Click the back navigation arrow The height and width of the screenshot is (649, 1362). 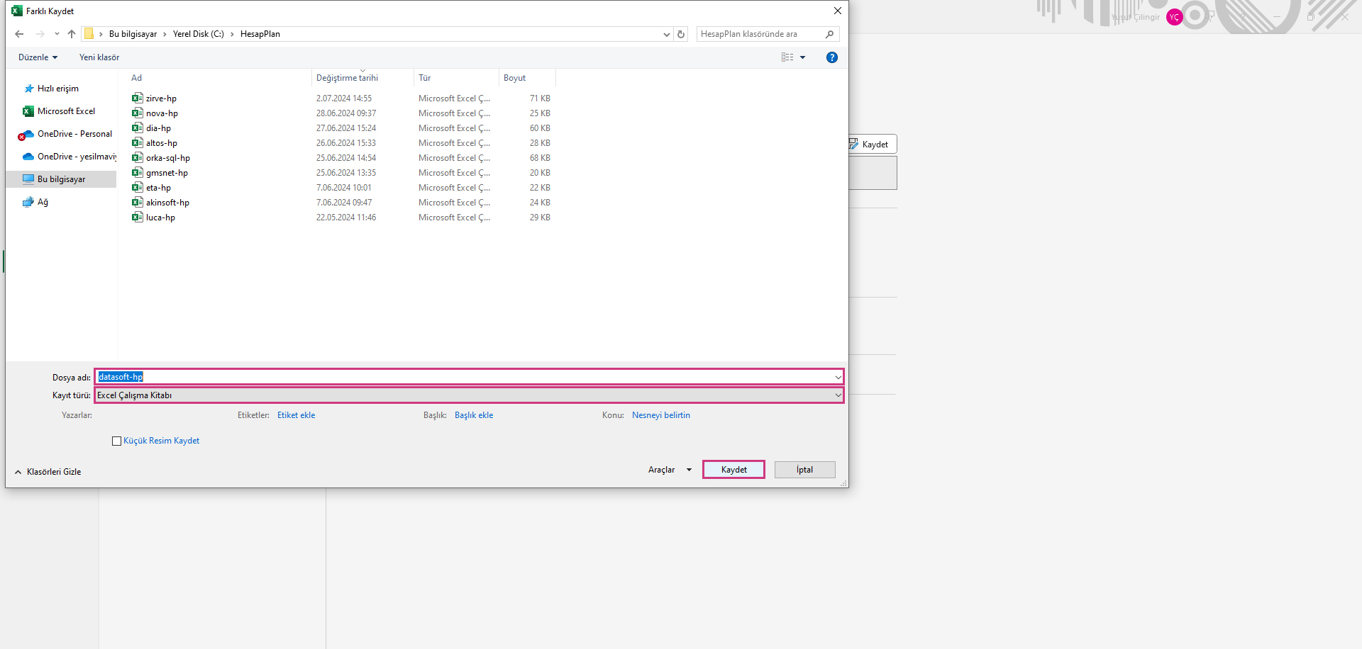point(19,34)
